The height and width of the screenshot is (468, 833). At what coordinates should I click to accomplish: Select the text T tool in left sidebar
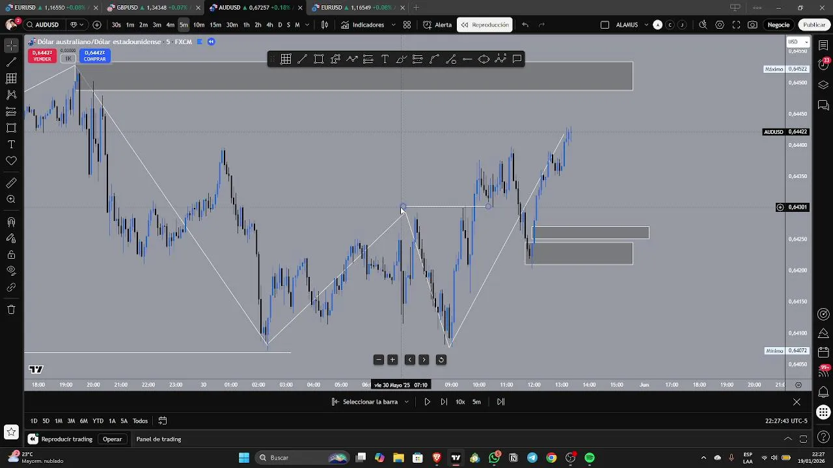click(11, 144)
